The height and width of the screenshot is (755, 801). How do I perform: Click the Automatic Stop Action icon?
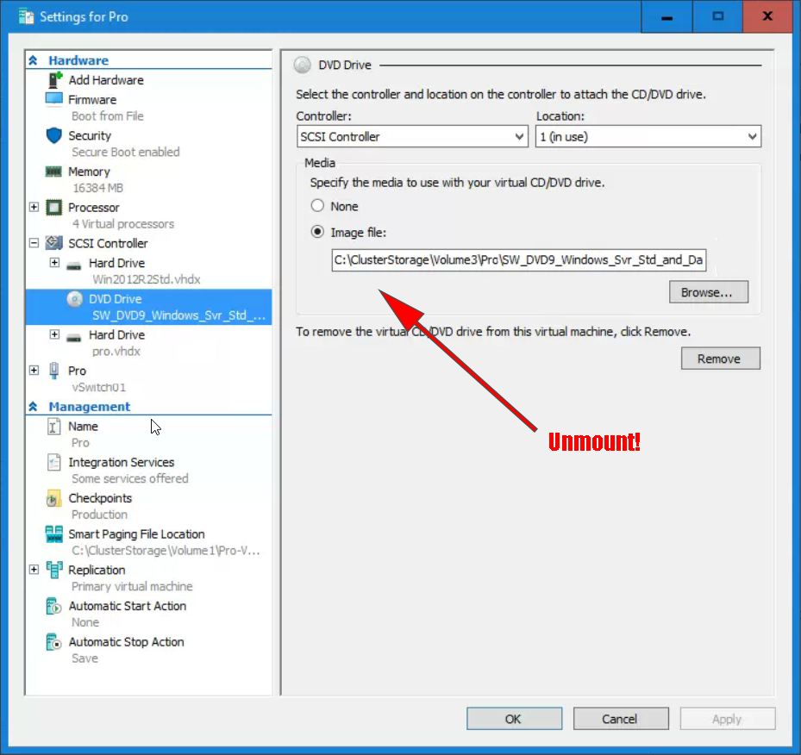coord(53,642)
